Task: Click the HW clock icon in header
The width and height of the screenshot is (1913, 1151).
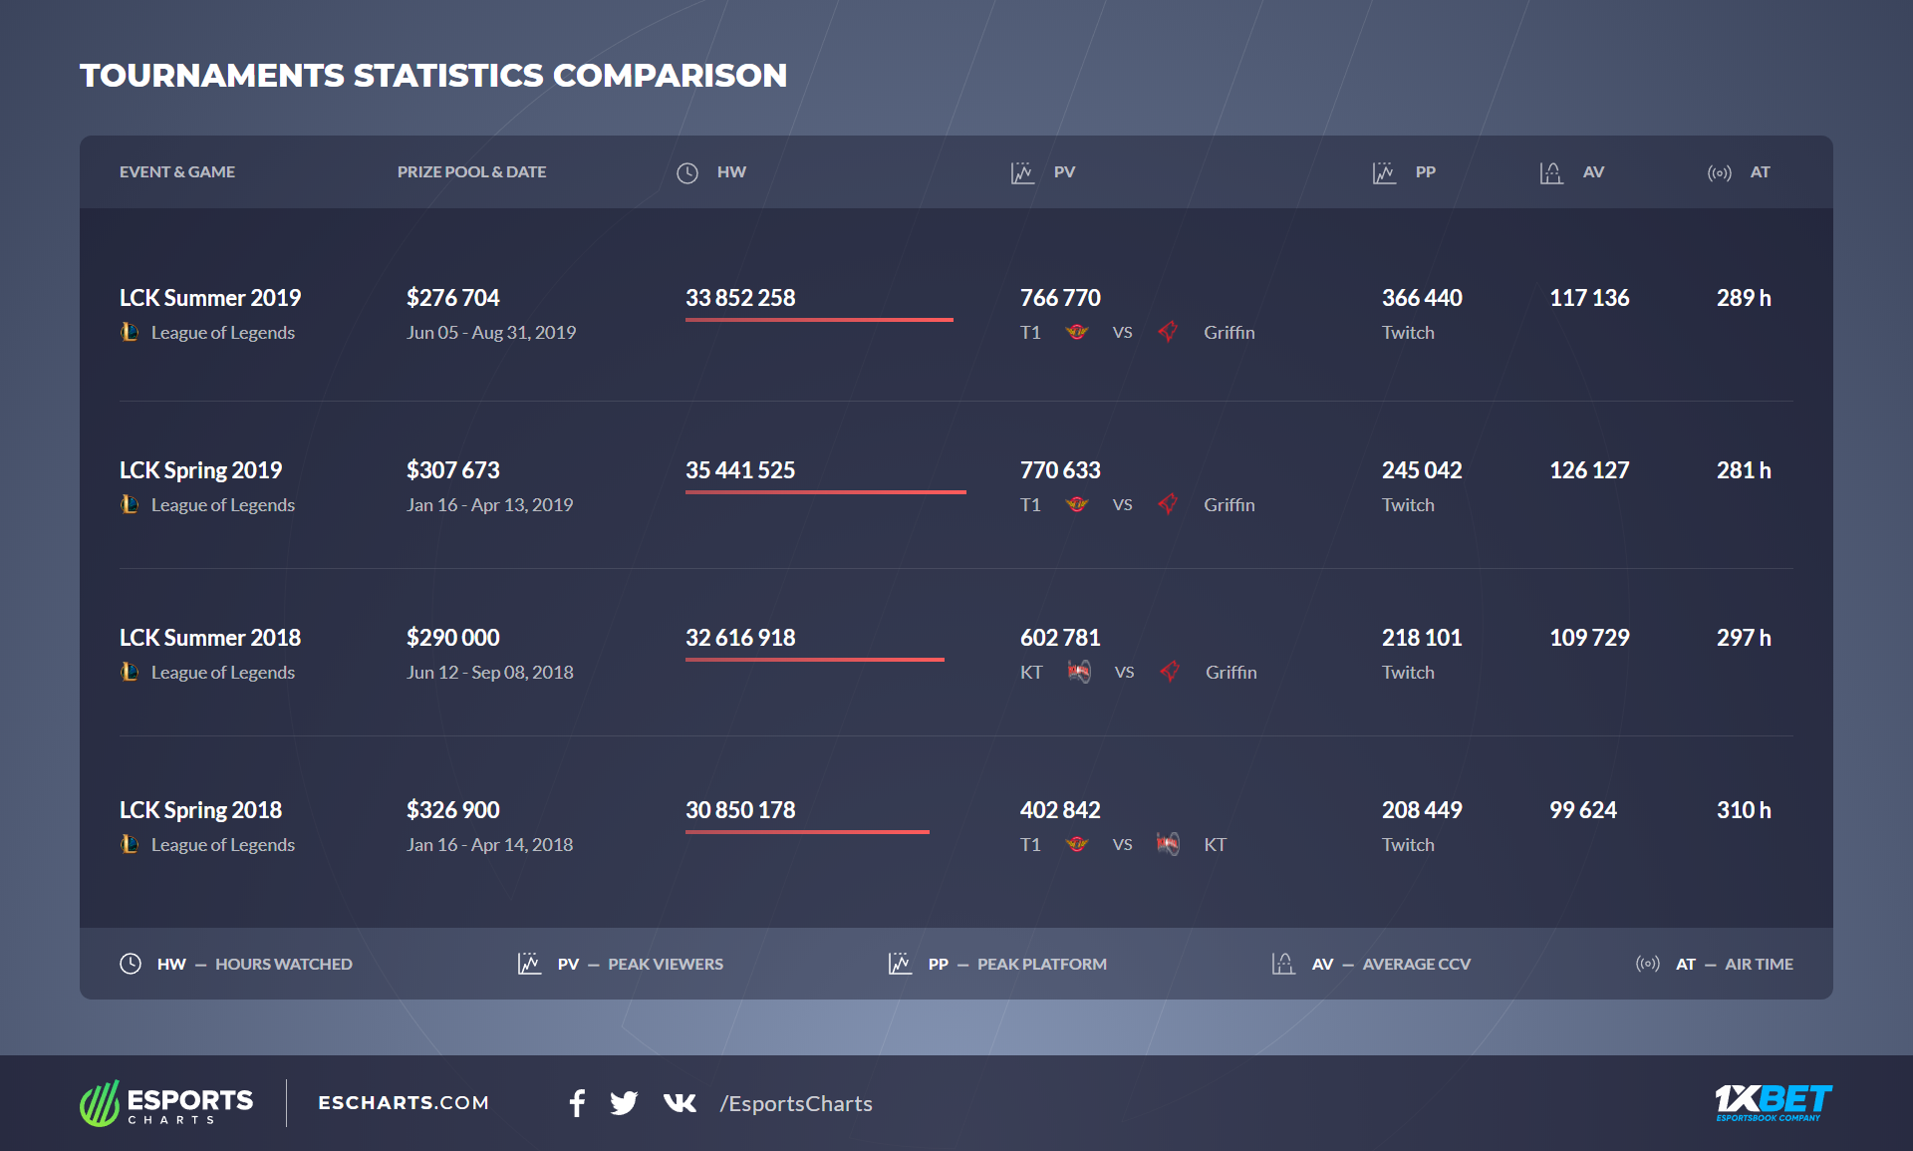Action: (687, 172)
